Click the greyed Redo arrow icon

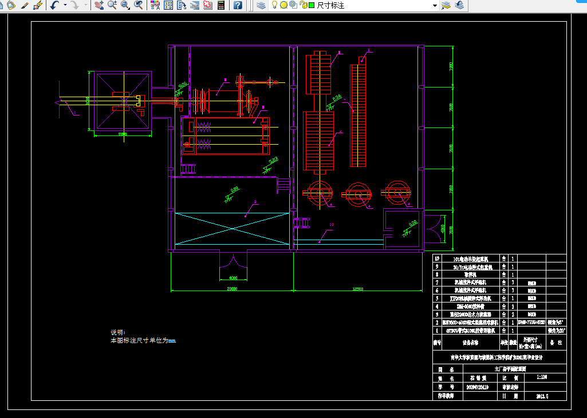[75, 5]
